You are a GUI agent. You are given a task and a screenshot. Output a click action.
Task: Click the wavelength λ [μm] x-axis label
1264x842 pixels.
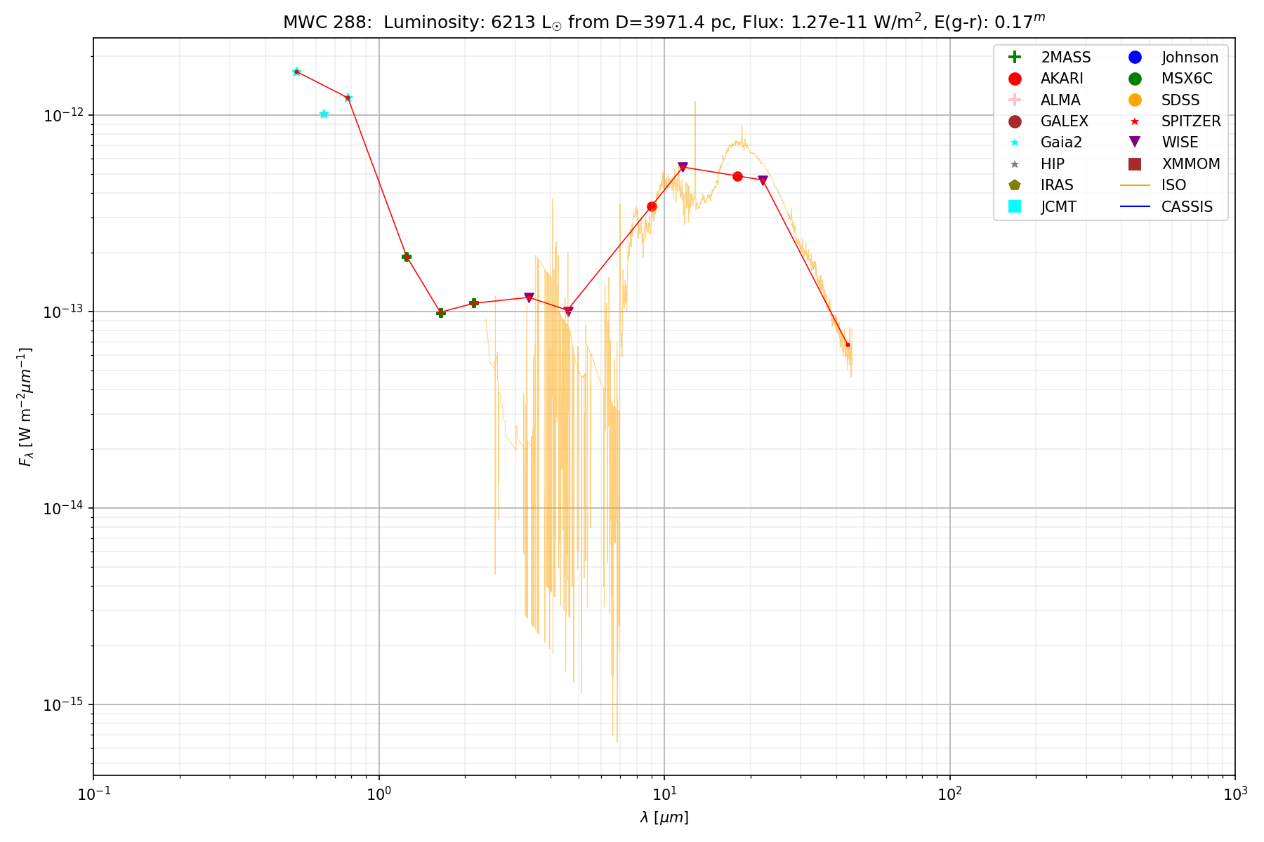[664, 817]
